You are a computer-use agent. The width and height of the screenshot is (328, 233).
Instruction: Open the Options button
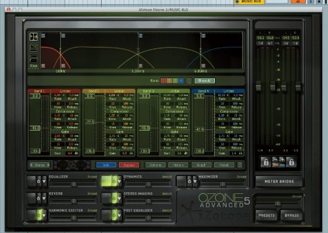pyautogui.click(x=155, y=165)
